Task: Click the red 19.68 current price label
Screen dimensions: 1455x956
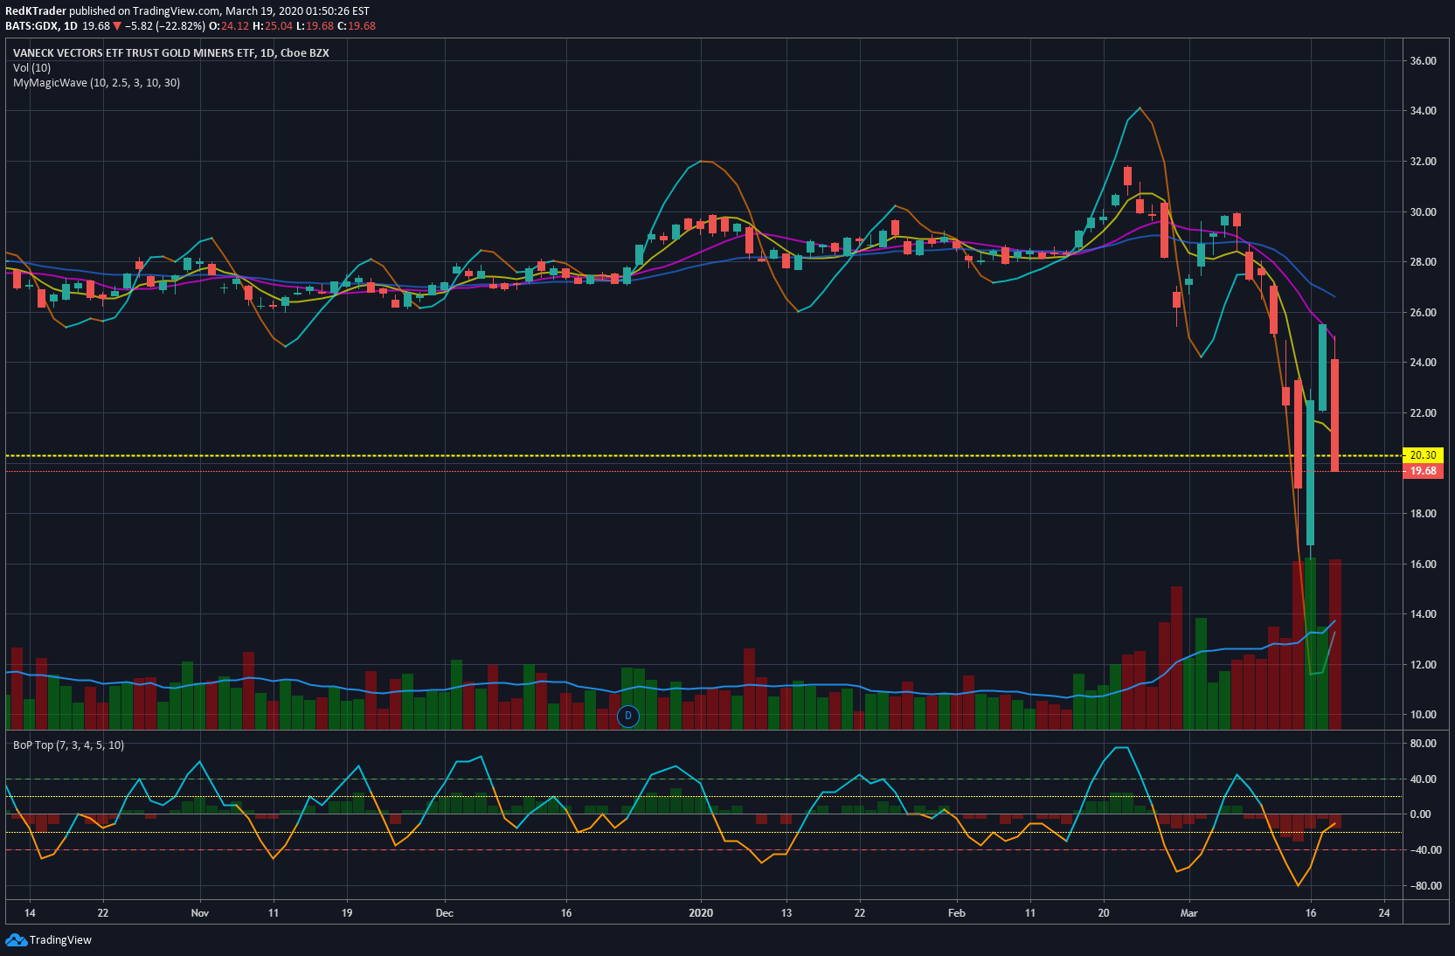Action: (x=1423, y=471)
